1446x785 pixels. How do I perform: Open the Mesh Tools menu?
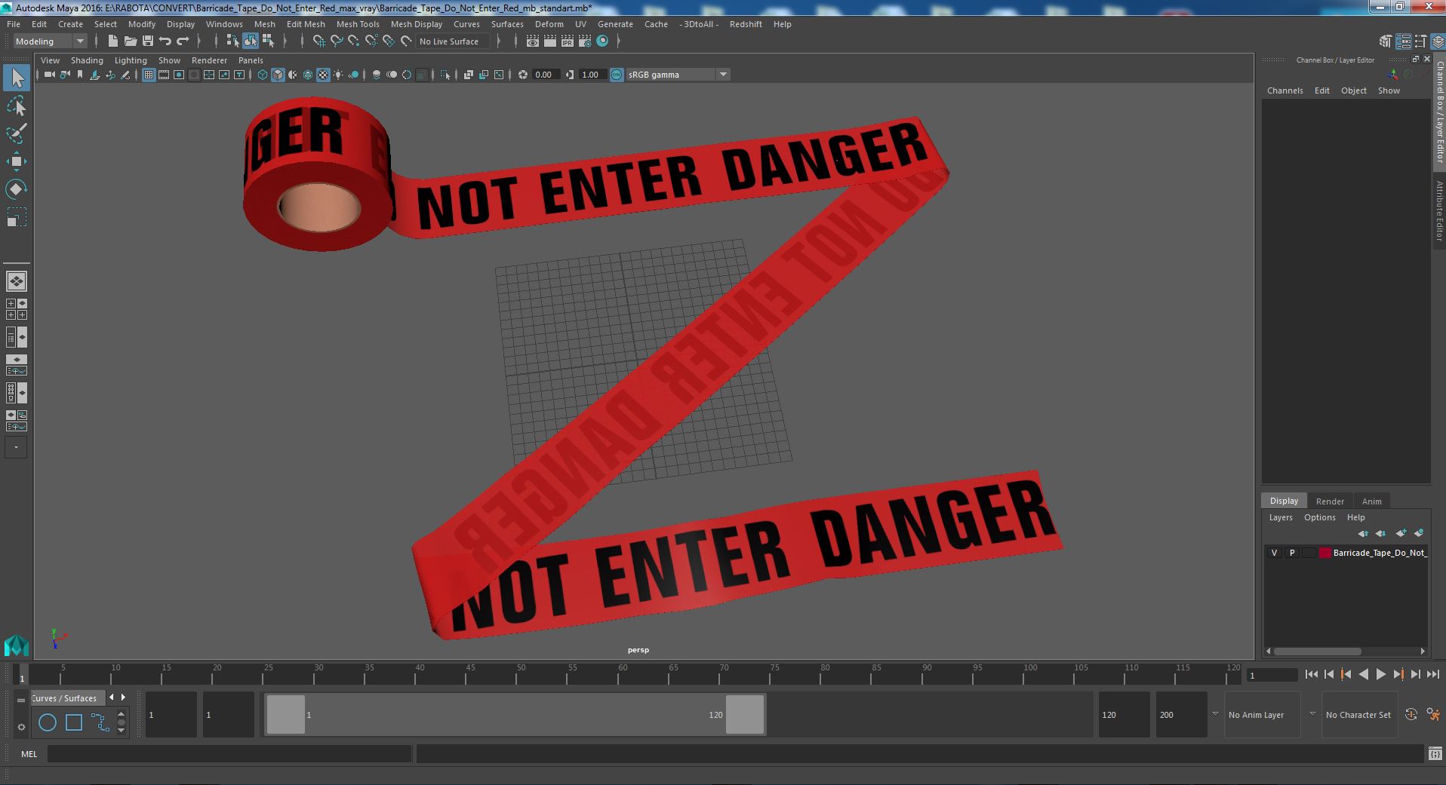(358, 24)
